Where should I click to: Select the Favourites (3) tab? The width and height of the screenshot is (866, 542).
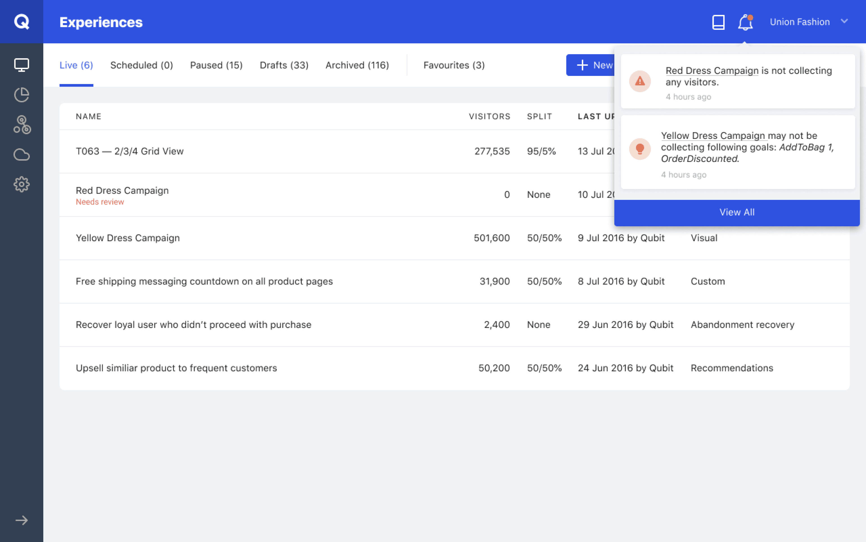[x=454, y=65]
